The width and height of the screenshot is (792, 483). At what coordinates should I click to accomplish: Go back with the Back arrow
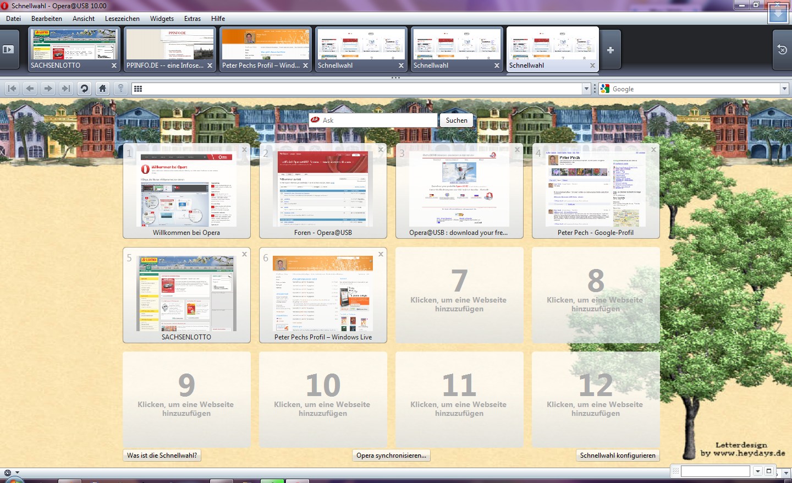(x=30, y=89)
